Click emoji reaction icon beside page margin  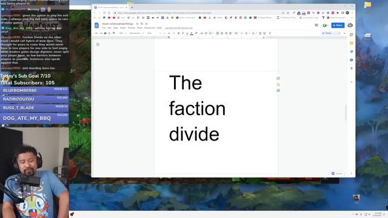(x=278, y=85)
